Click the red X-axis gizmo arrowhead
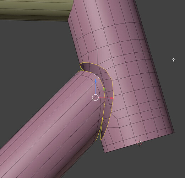185x178 pixels. [112, 98]
